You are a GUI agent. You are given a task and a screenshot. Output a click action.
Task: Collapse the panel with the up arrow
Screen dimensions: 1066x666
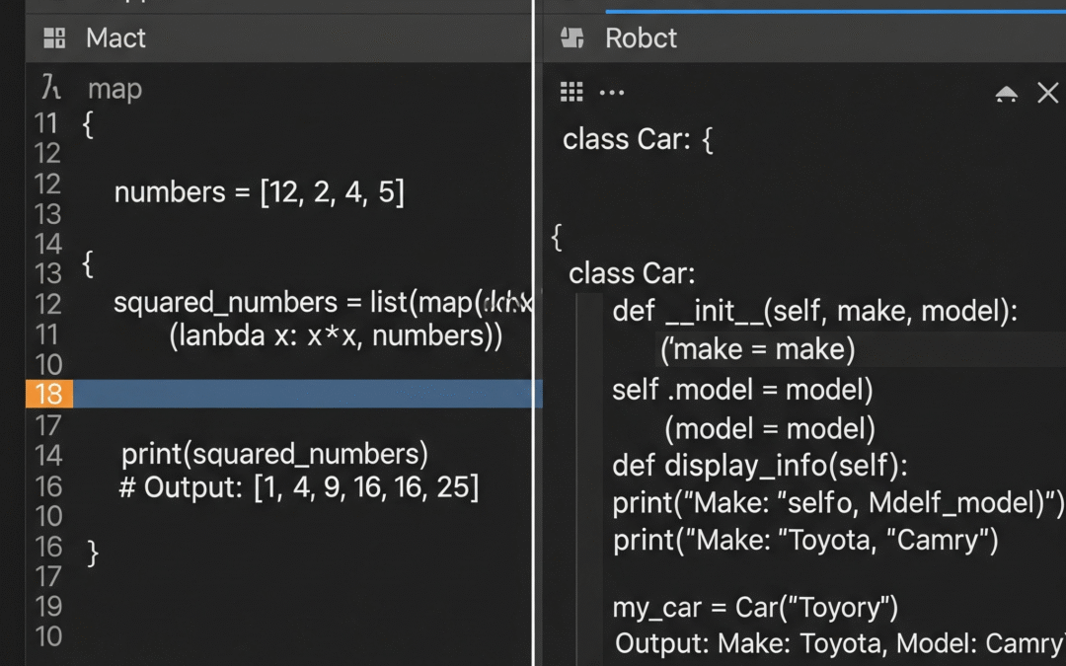1006,93
